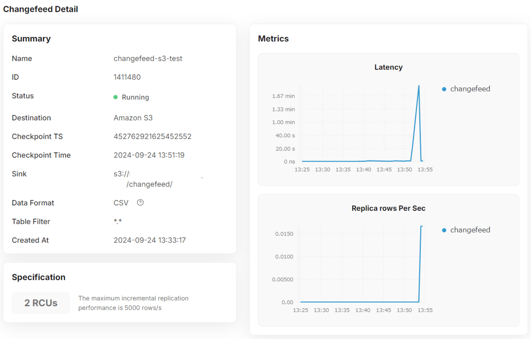This screenshot has height=339, width=531.
Task: Click the 2 RCUs specification badge
Action: point(41,303)
